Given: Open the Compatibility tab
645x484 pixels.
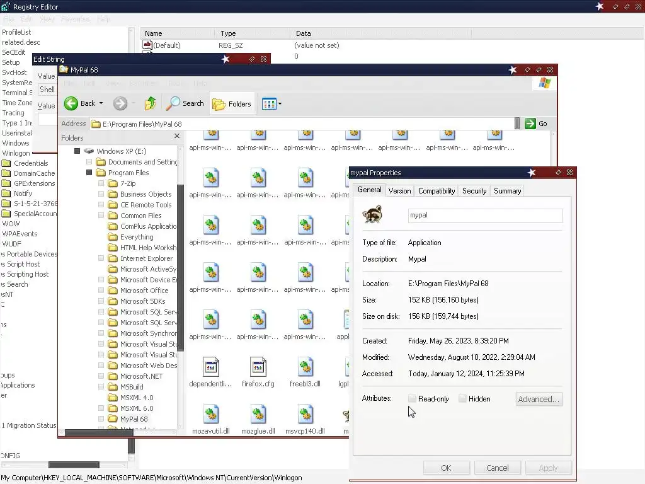Looking at the screenshot, I should tap(437, 191).
